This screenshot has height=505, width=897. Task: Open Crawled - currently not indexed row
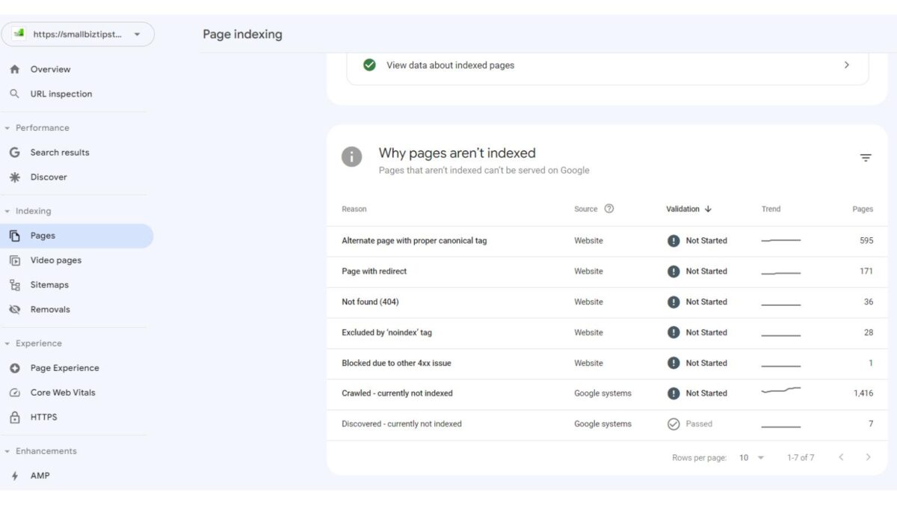coord(607,394)
